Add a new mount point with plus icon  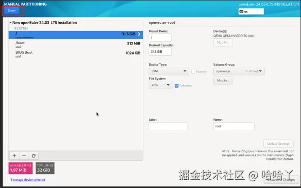pyautogui.click(x=14, y=156)
